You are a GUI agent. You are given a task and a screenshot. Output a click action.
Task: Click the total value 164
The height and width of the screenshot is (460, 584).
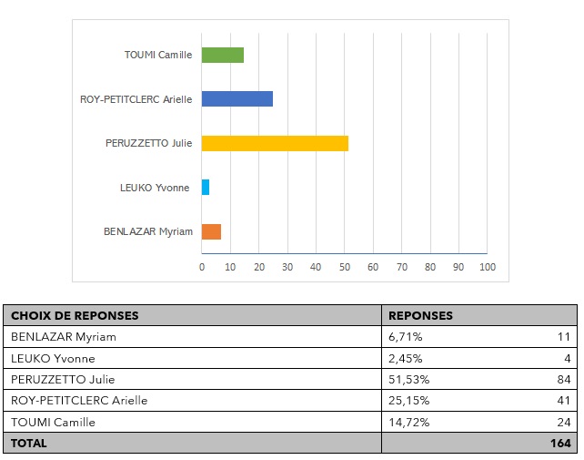click(560, 444)
